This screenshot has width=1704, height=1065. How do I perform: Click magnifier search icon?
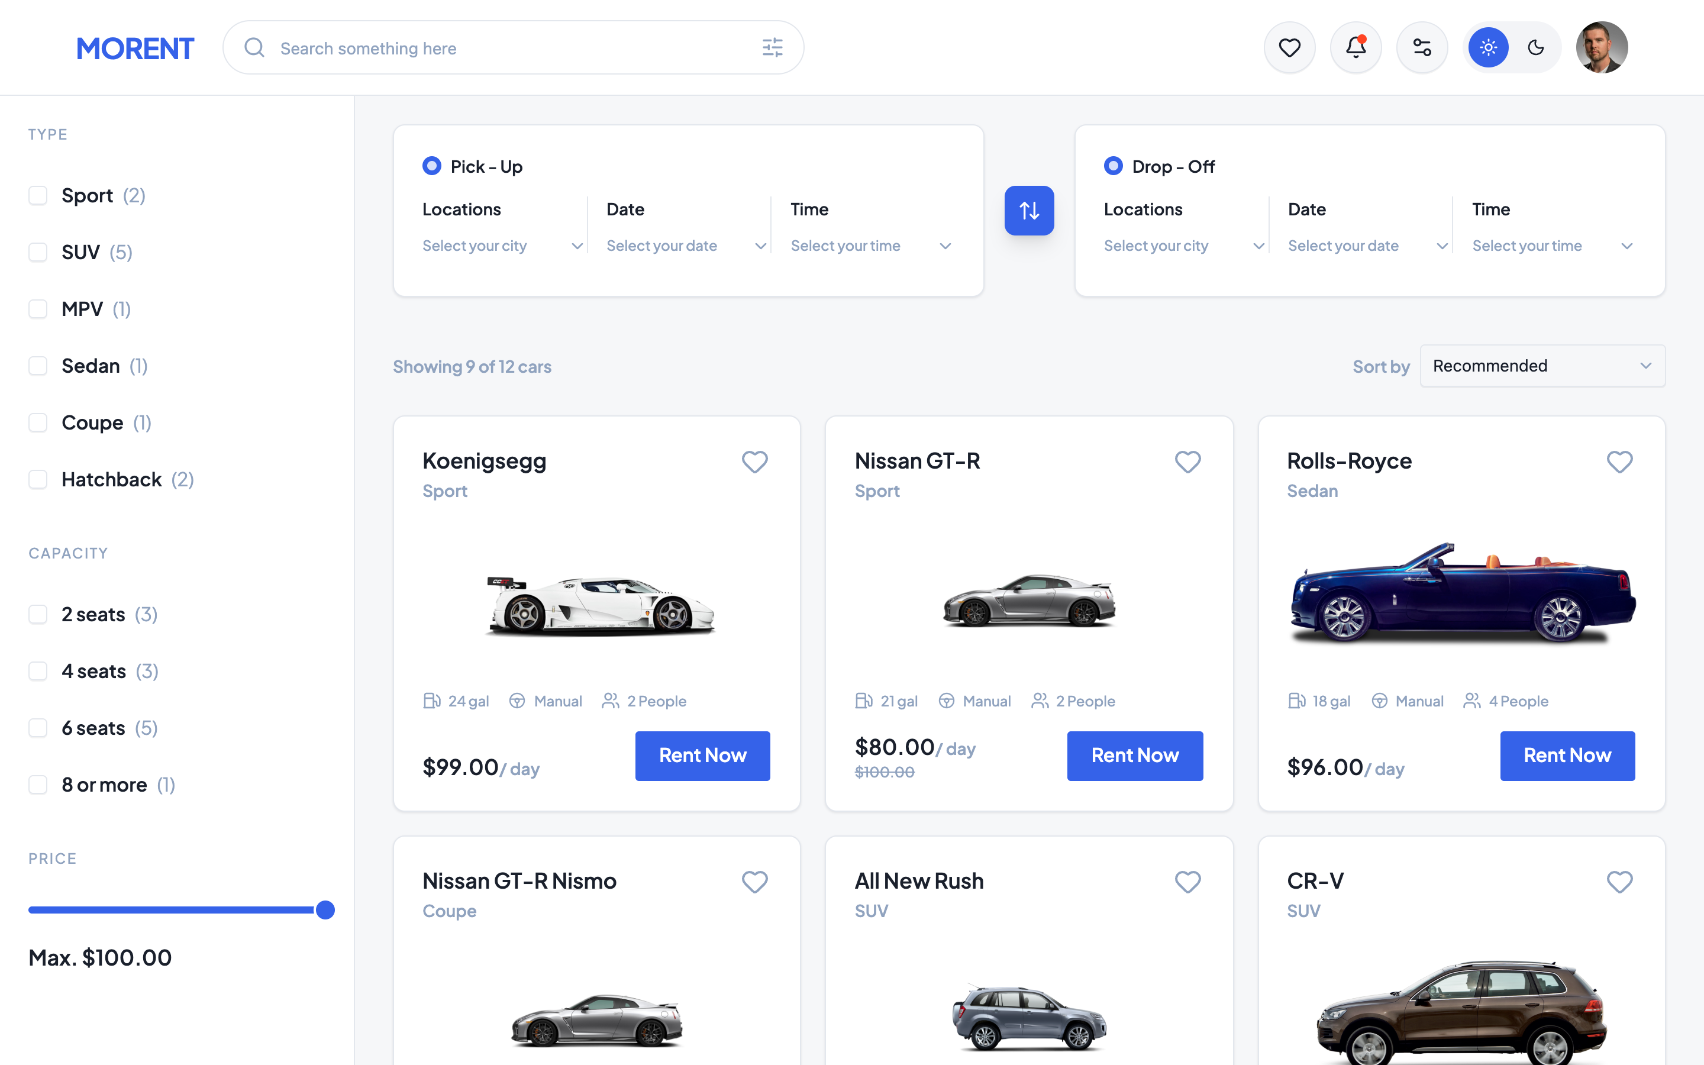[254, 48]
